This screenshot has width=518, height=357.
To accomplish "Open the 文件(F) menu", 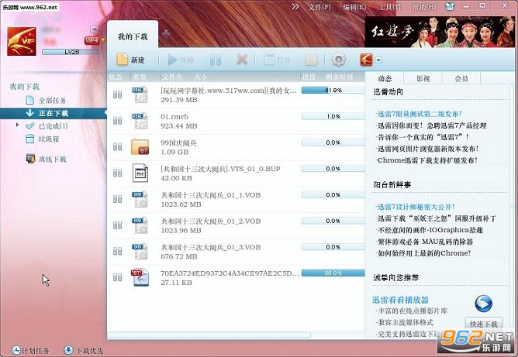I will point(319,7).
